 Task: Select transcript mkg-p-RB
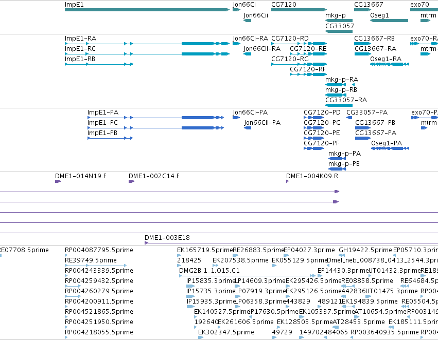336,95
